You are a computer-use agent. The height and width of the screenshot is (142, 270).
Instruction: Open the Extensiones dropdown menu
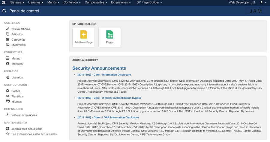point(121,2)
